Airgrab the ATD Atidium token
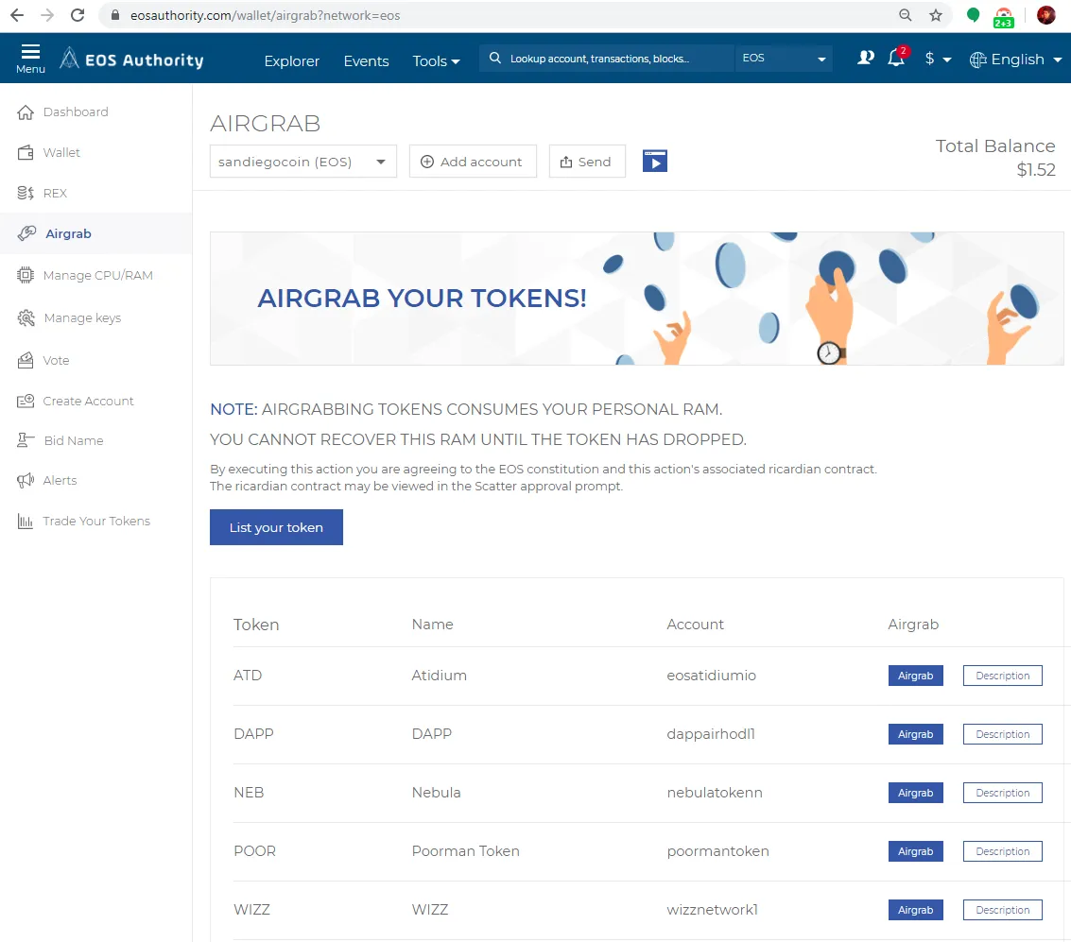The width and height of the screenshot is (1071, 942). tap(915, 676)
